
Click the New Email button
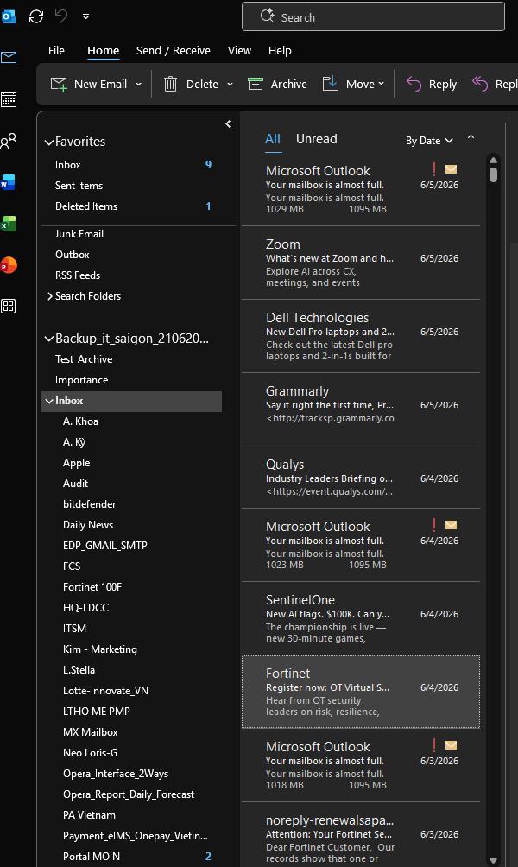tap(88, 84)
